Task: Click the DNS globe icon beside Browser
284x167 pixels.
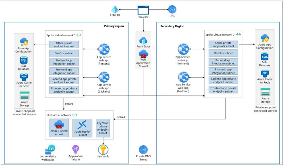Action: coord(172,9)
